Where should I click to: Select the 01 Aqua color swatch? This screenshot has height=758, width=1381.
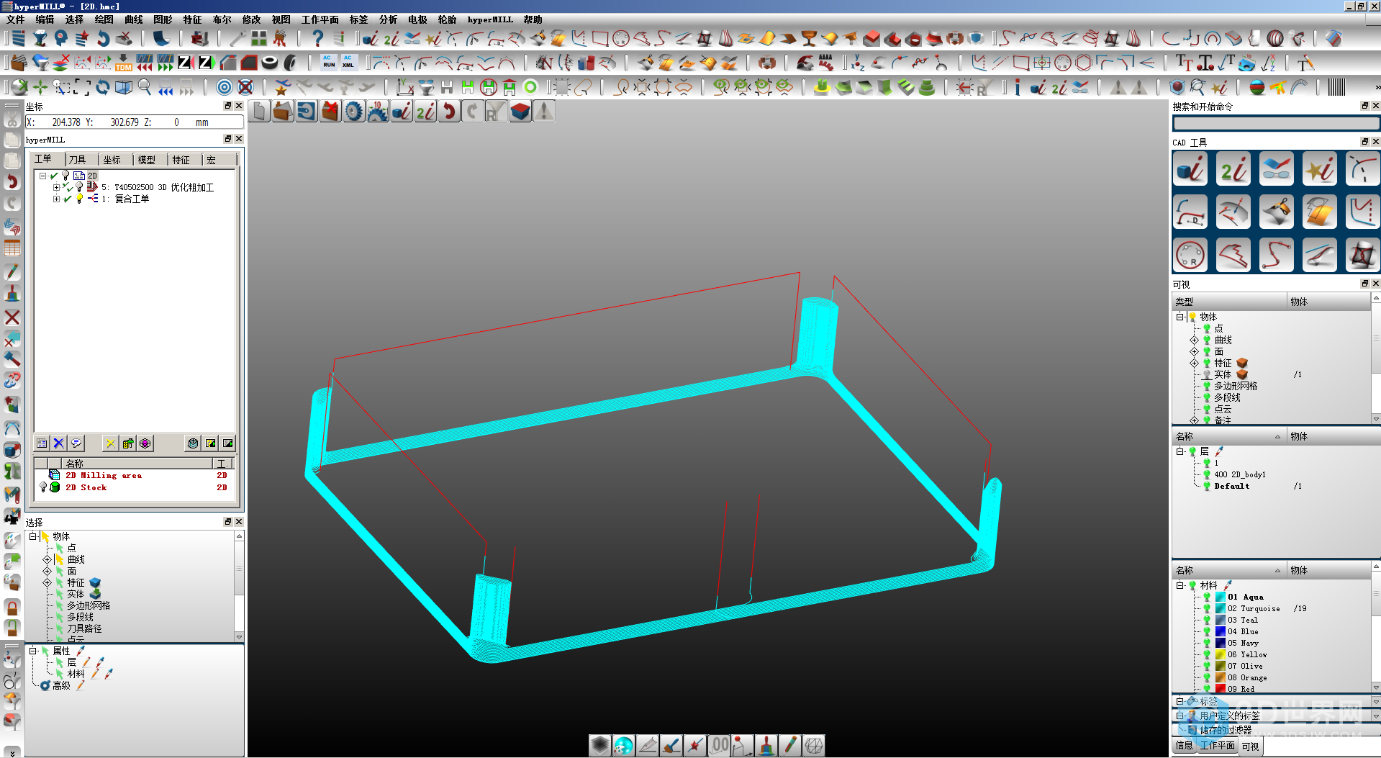coord(1221,597)
